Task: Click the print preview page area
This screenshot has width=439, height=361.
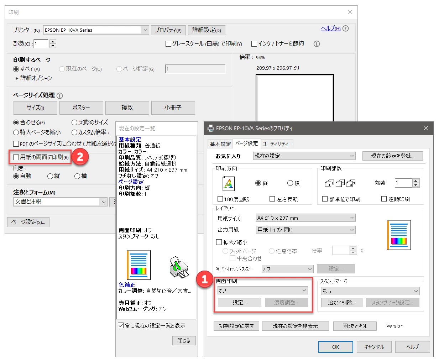Action: [294, 98]
